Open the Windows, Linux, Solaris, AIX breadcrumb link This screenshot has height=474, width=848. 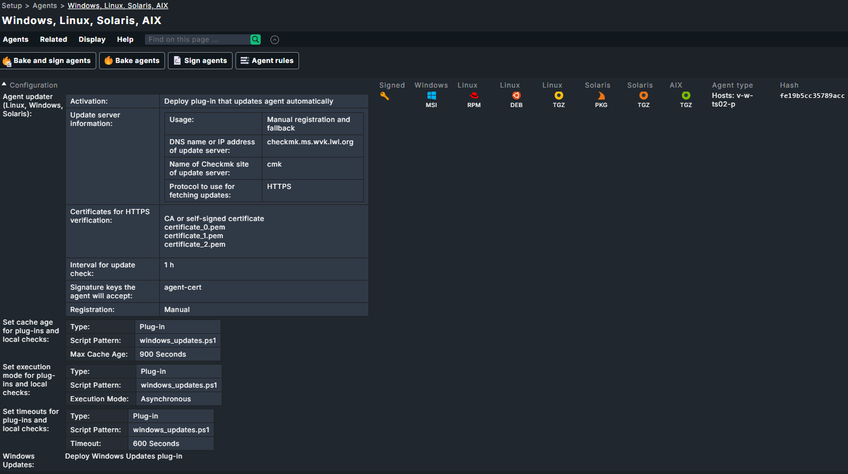click(x=118, y=6)
